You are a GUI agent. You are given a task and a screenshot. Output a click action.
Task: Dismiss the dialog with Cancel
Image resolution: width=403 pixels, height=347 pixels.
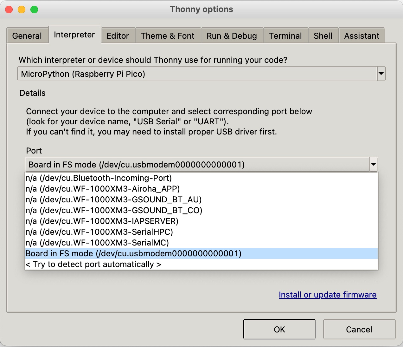coord(359,329)
